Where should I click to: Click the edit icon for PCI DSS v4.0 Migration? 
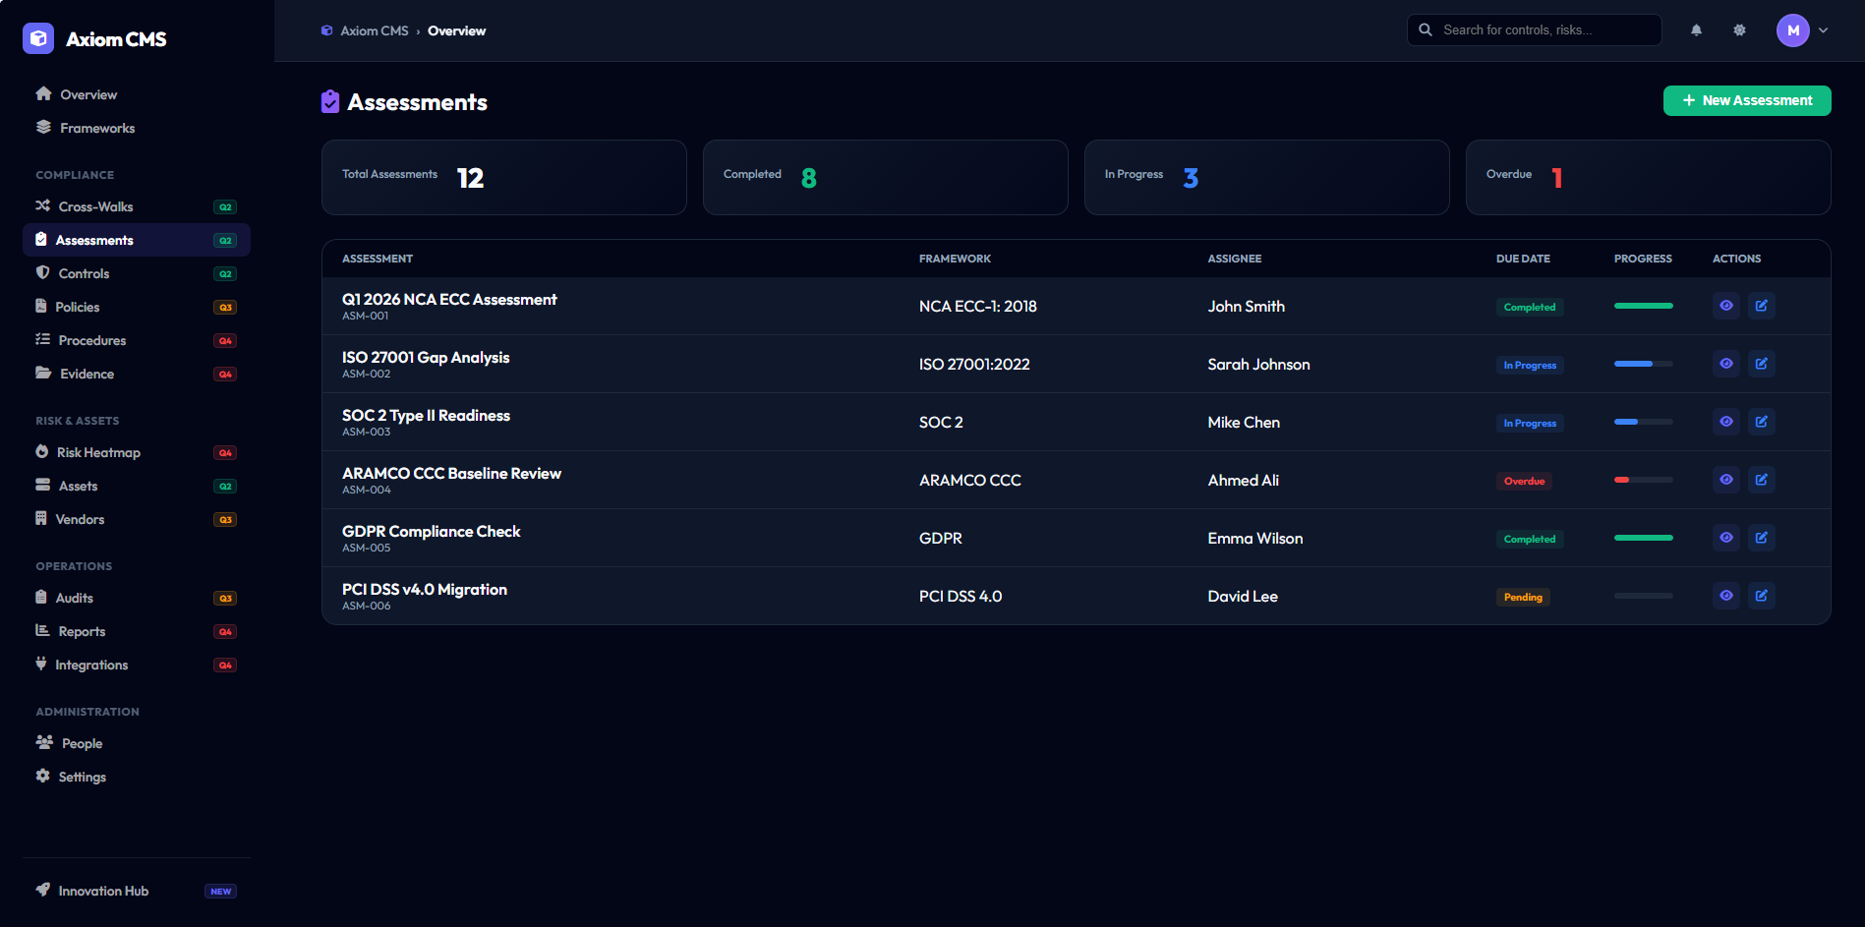[x=1761, y=596]
